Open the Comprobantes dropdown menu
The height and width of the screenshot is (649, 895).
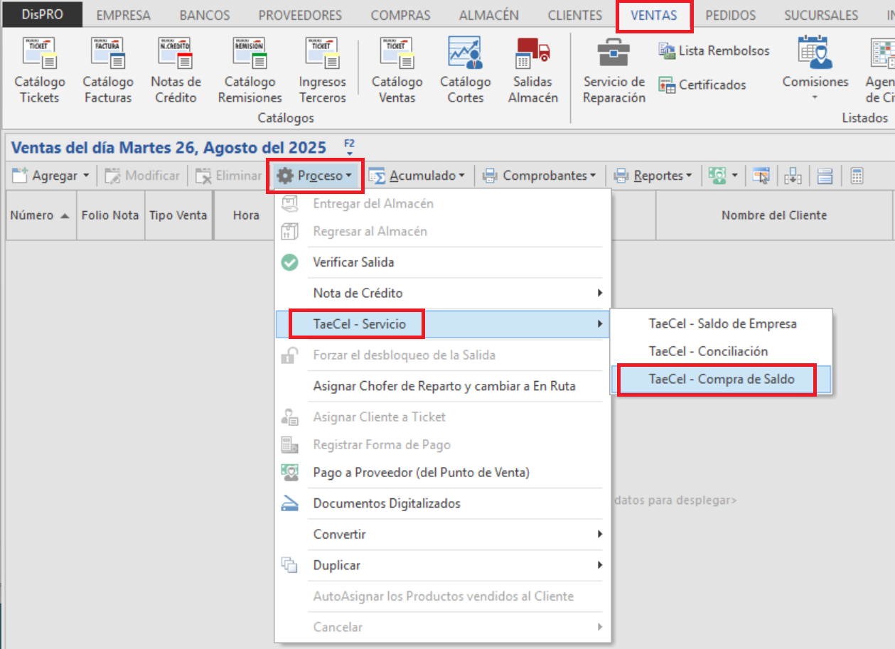[x=540, y=176]
